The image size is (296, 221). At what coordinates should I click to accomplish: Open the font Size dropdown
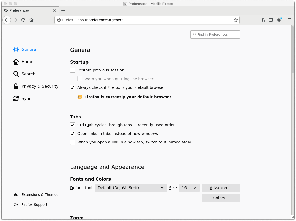pos(189,188)
